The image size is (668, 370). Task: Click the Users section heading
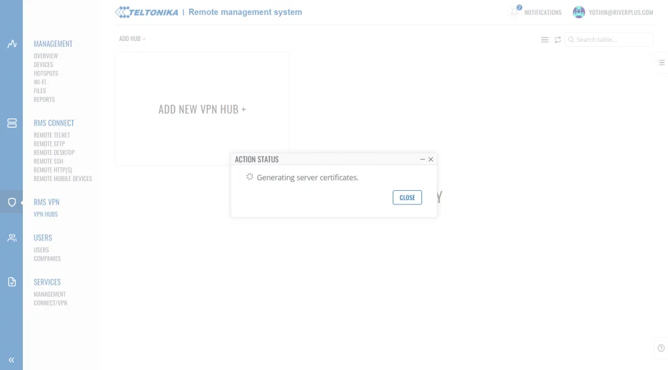pos(42,238)
